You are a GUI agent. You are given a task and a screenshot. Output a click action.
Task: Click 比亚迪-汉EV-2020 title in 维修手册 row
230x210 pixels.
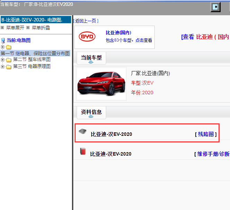click(111, 154)
